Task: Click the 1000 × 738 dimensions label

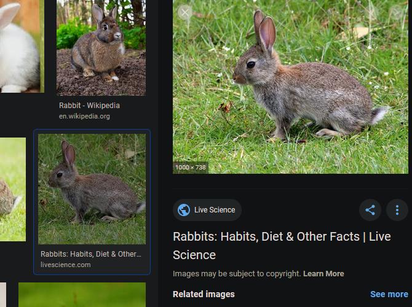Action: [191, 167]
